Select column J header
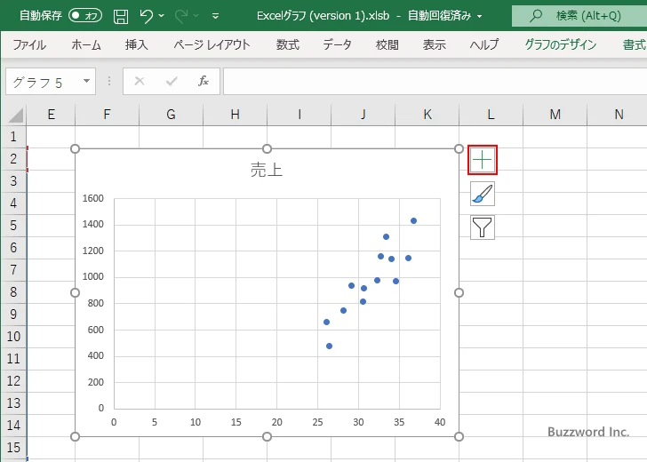The width and height of the screenshot is (647, 462). coord(363,115)
